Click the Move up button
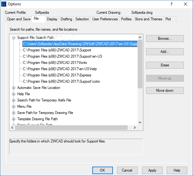Viewport: 193px width, 176px height. [x=165, y=78]
